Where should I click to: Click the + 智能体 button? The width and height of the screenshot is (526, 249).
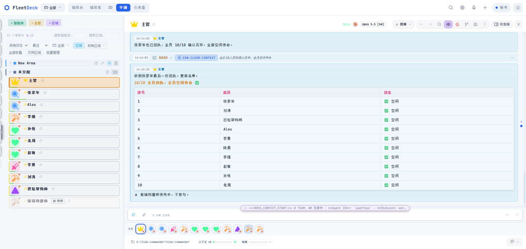pos(17,23)
